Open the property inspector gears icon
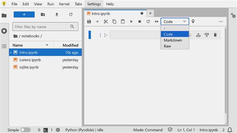This screenshot has width=237, height=133. pyautogui.click(x=233, y=15)
